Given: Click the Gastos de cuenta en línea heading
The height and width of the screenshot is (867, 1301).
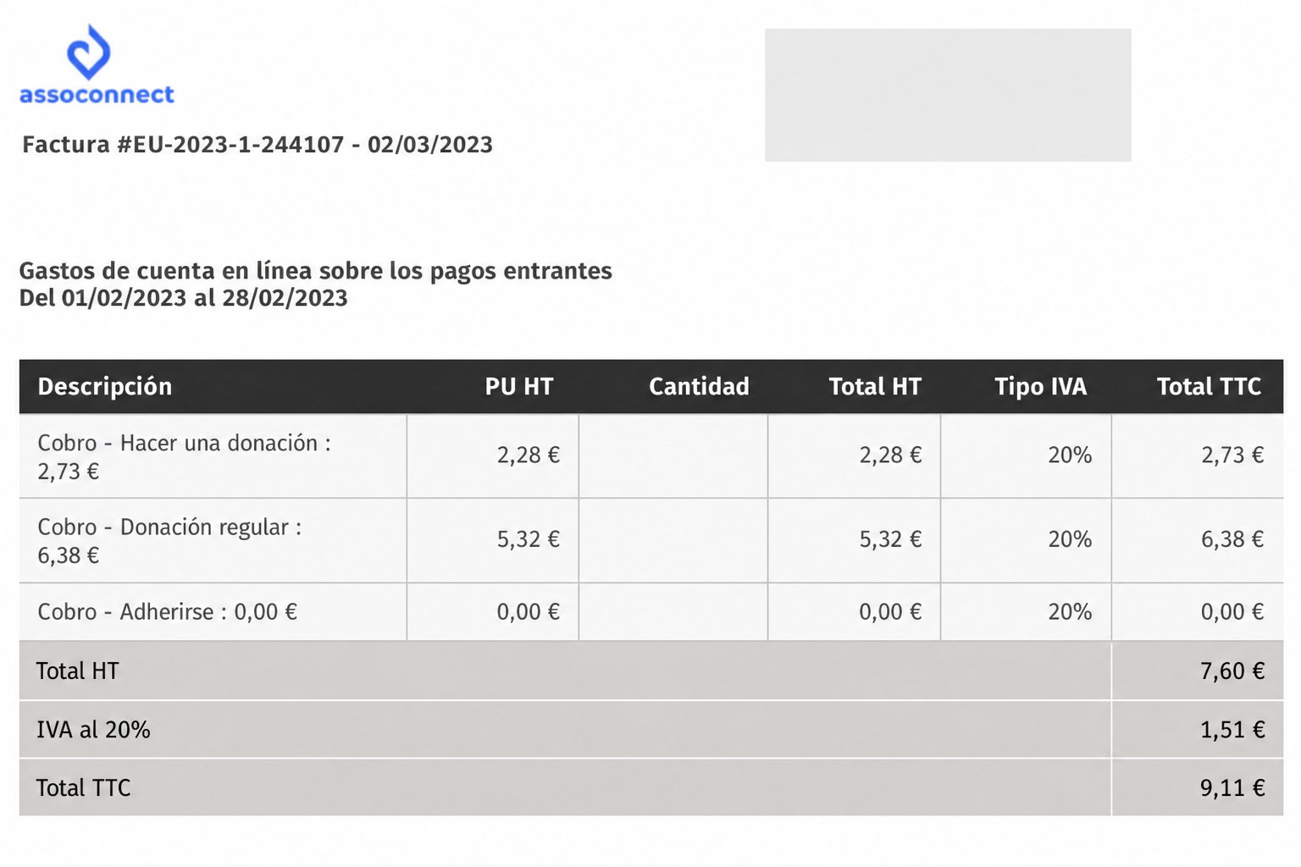Looking at the screenshot, I should [315, 271].
